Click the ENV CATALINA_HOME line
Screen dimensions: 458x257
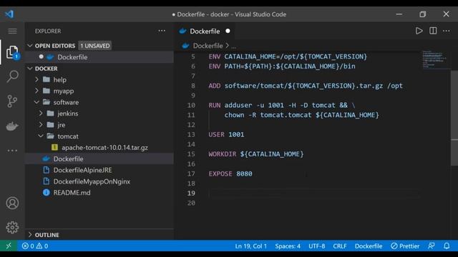coord(288,56)
